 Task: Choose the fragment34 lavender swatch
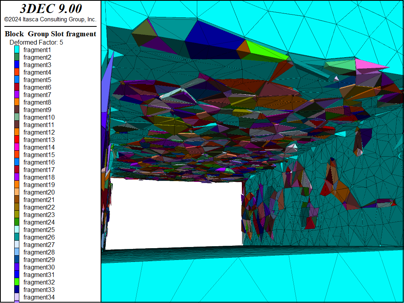17,297
